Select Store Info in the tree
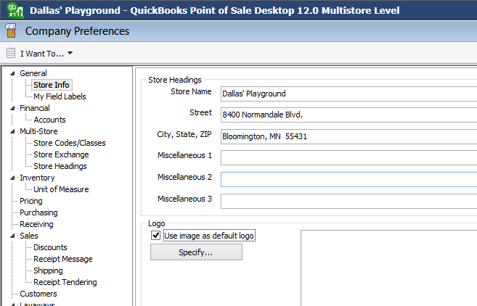477x306 pixels. 52,85
